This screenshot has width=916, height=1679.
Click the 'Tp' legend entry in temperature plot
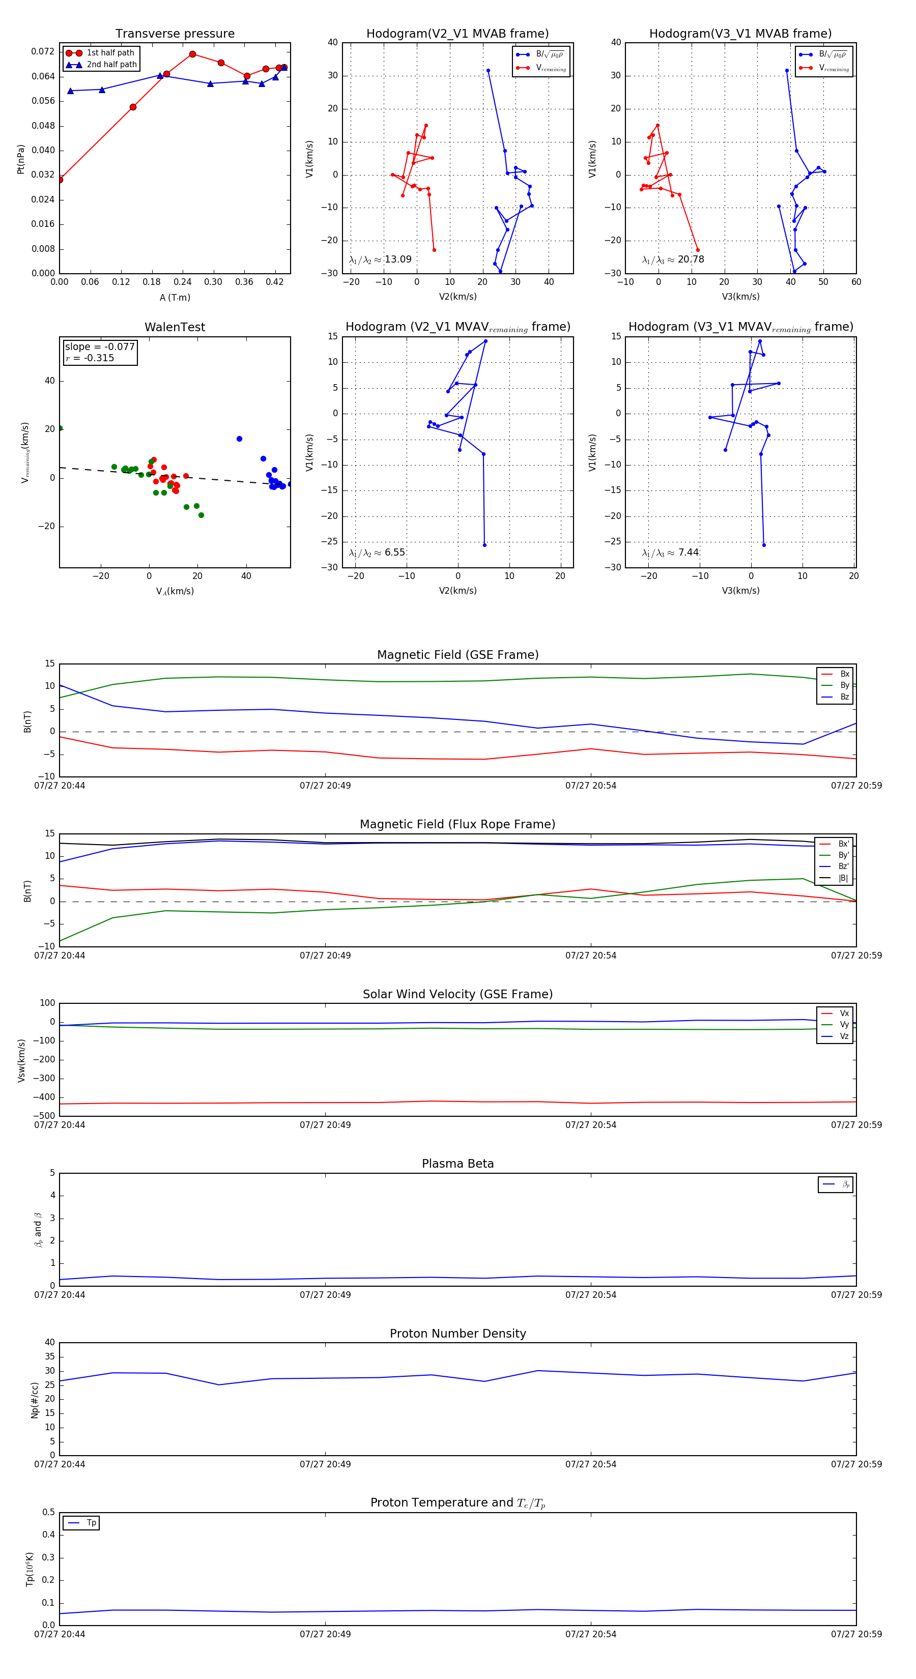point(81,1523)
